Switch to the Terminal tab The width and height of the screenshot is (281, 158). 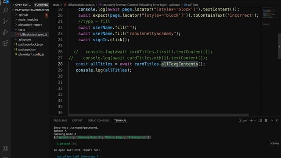pyautogui.click(x=120, y=121)
